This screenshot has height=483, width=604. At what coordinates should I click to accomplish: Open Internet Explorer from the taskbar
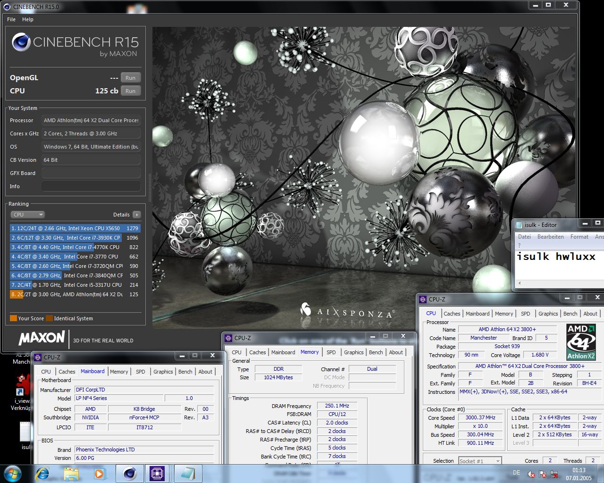[42, 474]
